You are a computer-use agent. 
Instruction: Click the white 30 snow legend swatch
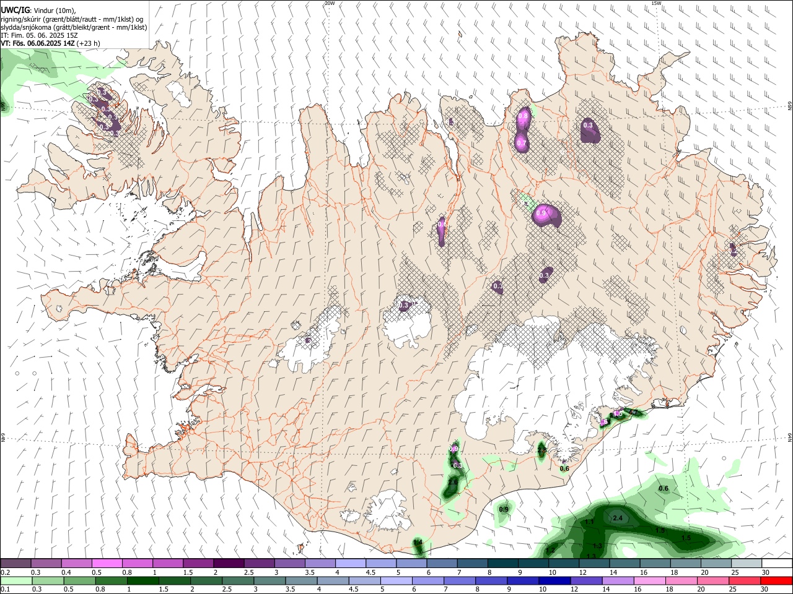tap(777, 564)
